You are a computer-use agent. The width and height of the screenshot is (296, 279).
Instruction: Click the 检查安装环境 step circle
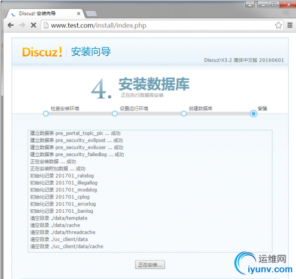click(x=45, y=114)
